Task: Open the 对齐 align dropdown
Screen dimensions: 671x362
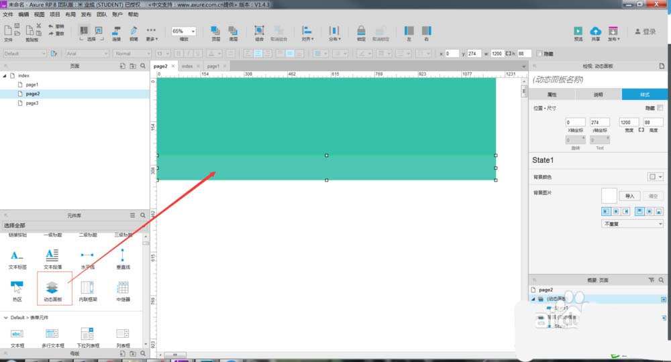Action: [307, 34]
